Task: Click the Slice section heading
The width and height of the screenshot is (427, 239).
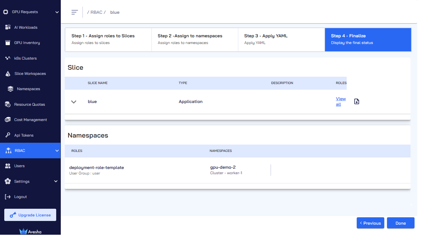Action: [x=75, y=68]
